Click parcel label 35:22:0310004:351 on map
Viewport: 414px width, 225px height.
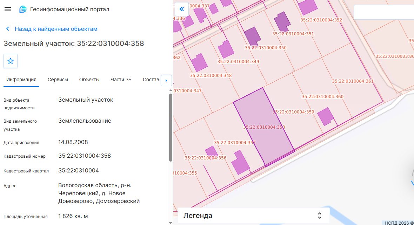point(293,34)
